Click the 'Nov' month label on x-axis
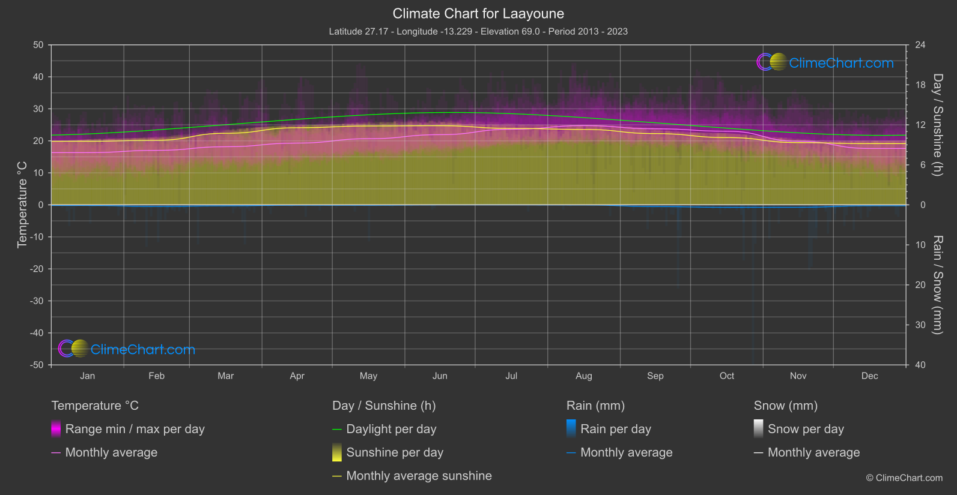 tap(798, 376)
